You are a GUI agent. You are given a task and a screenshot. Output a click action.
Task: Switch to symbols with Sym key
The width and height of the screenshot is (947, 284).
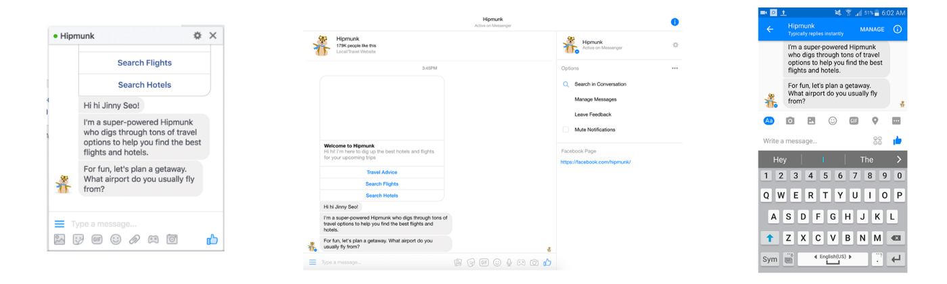point(770,259)
